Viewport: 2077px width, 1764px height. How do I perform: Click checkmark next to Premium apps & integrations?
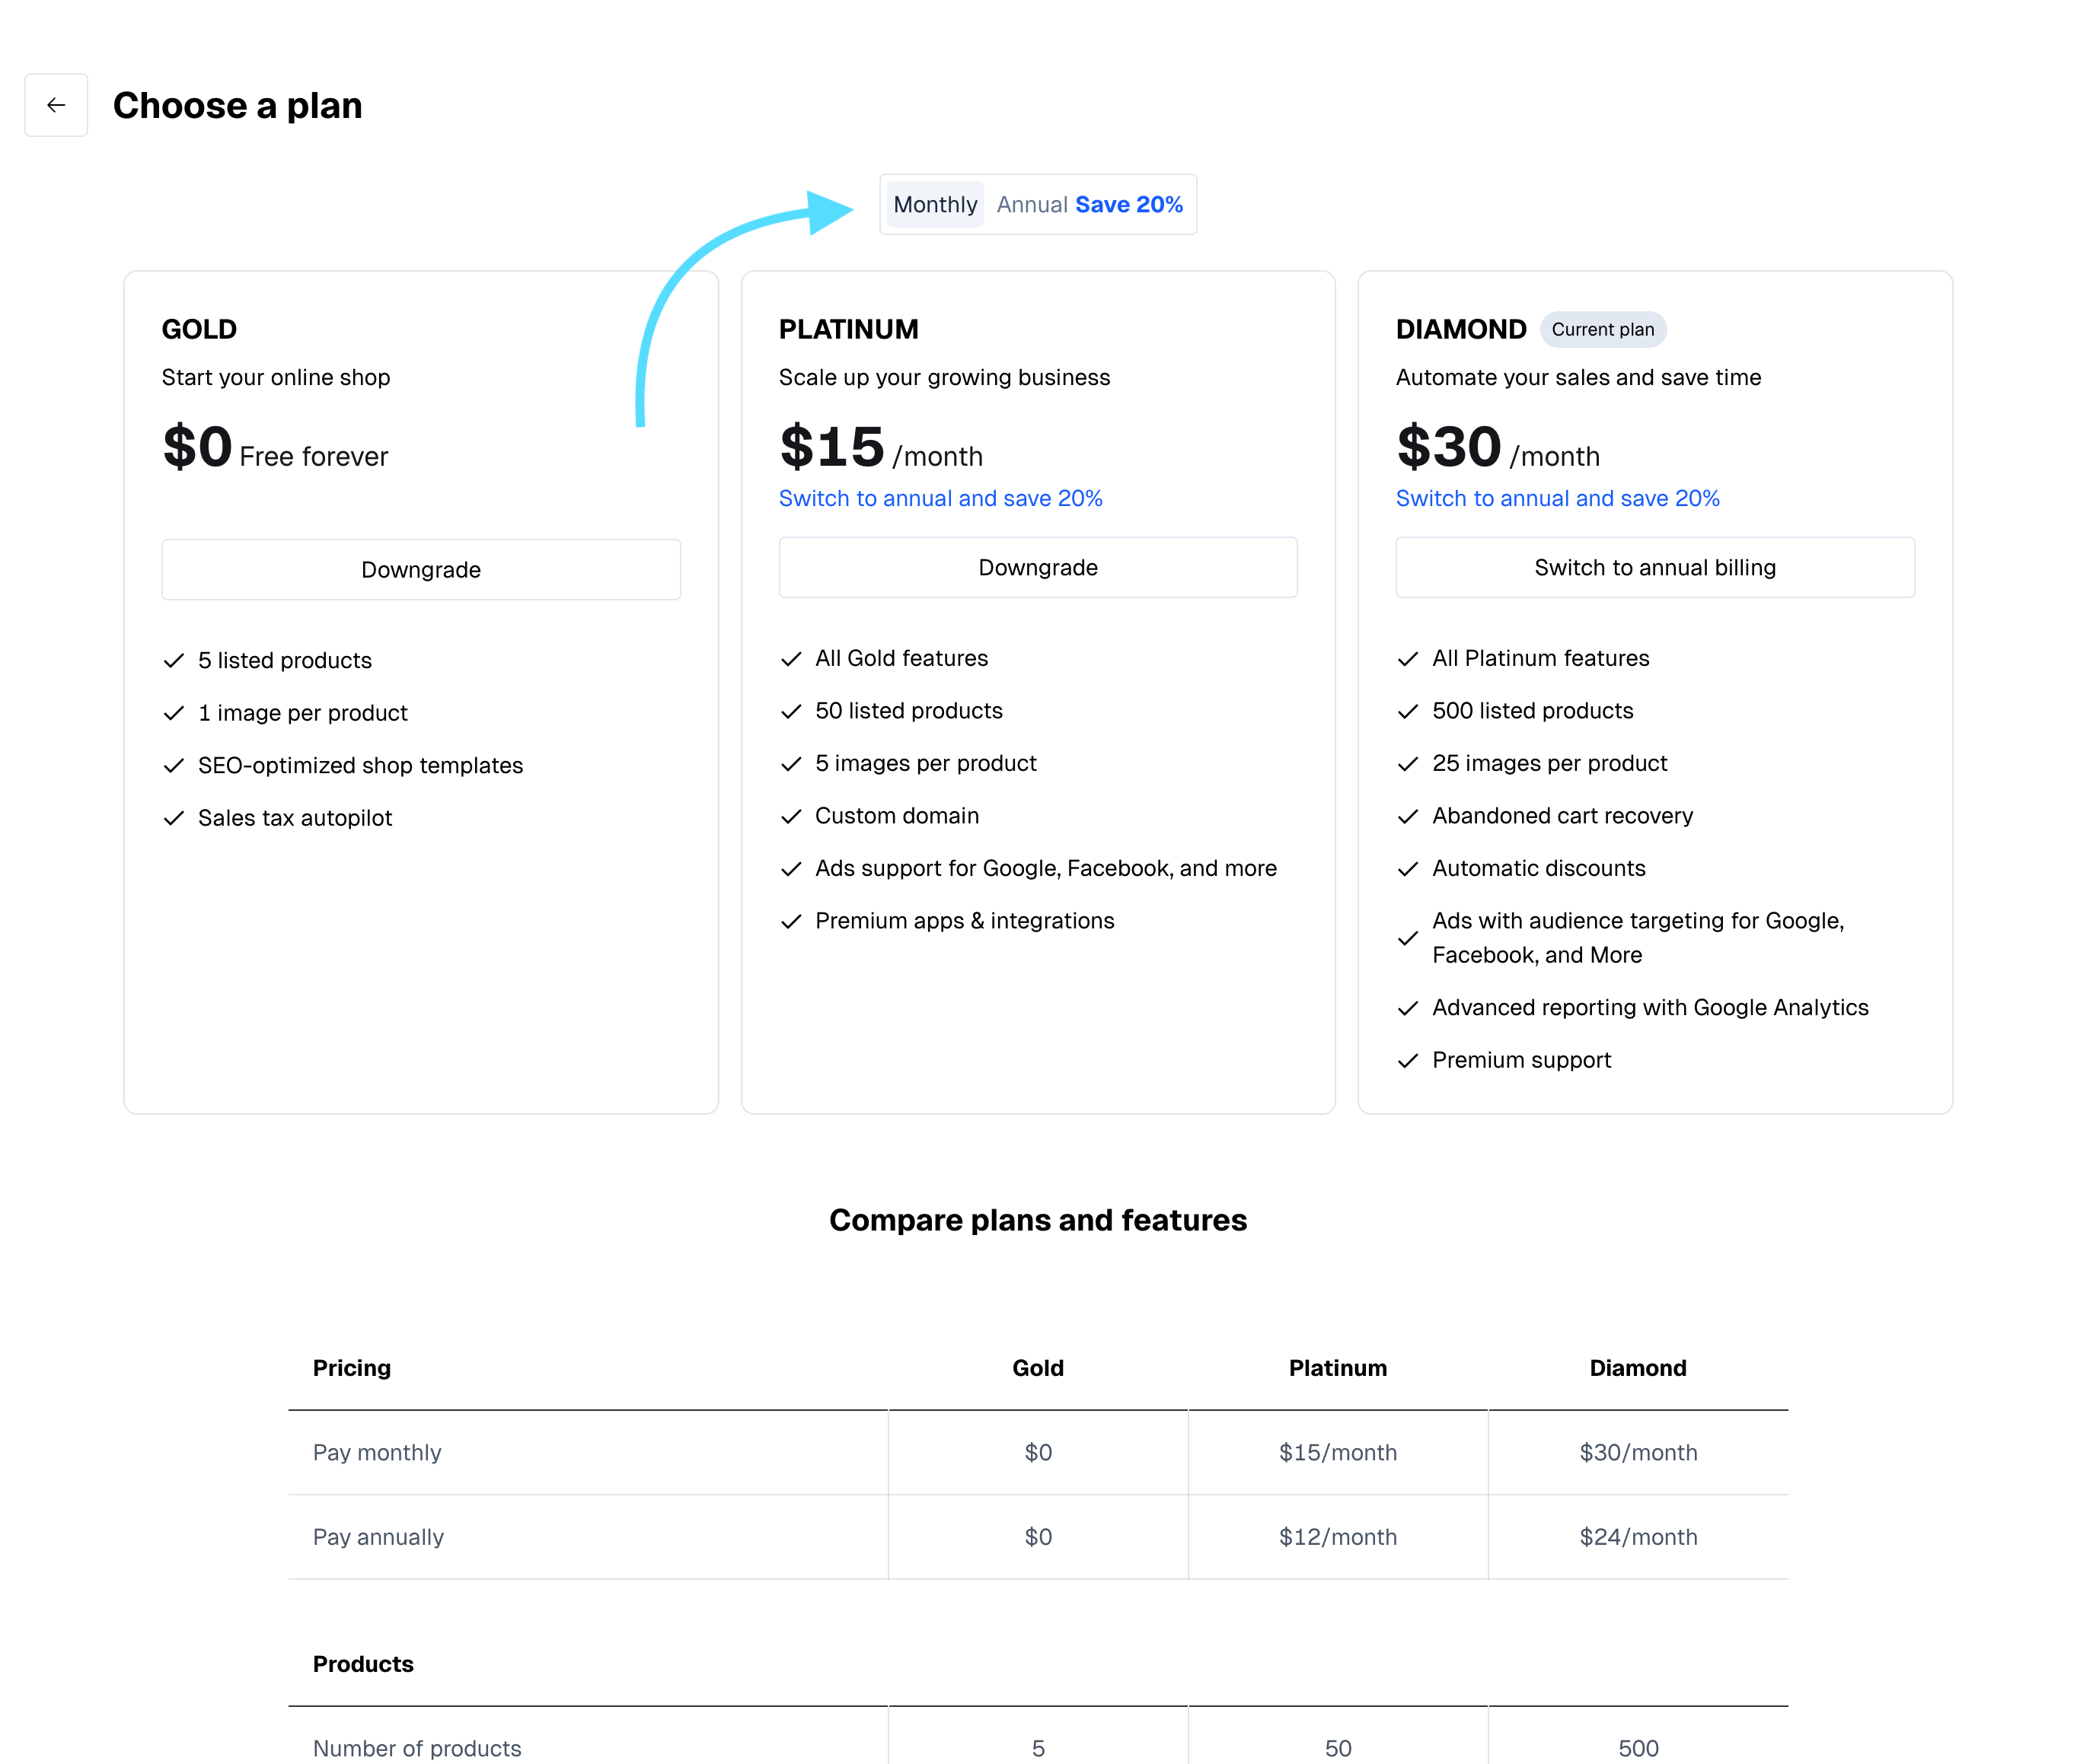click(x=790, y=921)
